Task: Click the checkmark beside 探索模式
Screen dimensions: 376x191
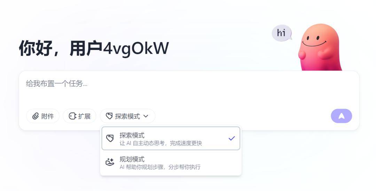Action: pyautogui.click(x=232, y=138)
